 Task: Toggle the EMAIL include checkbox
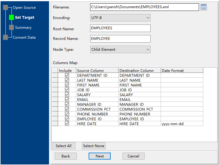[67, 99]
